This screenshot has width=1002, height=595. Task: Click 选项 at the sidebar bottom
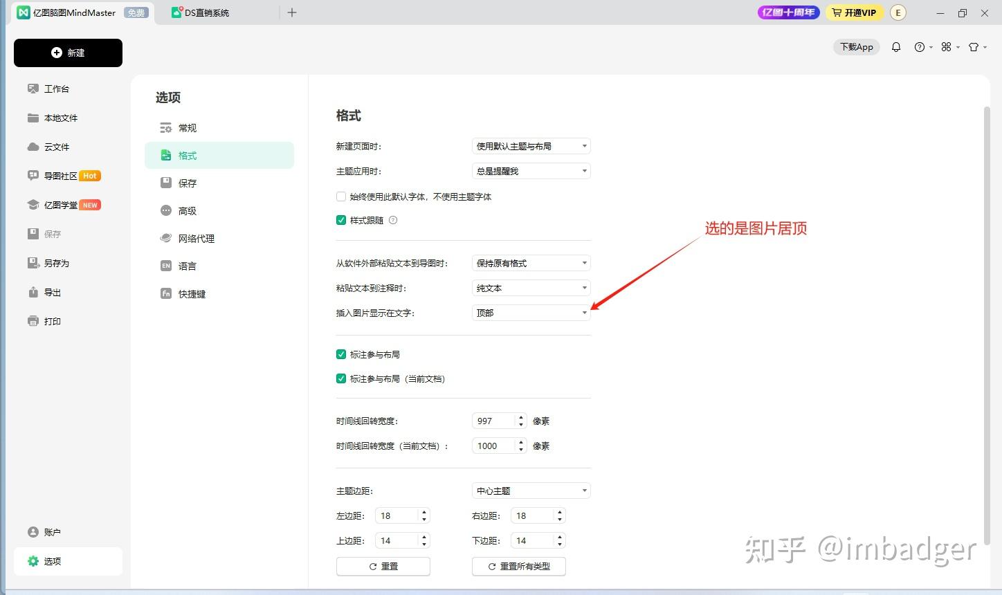(68, 561)
